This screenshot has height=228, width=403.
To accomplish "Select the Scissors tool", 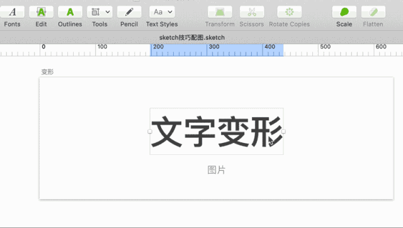I will (252, 12).
